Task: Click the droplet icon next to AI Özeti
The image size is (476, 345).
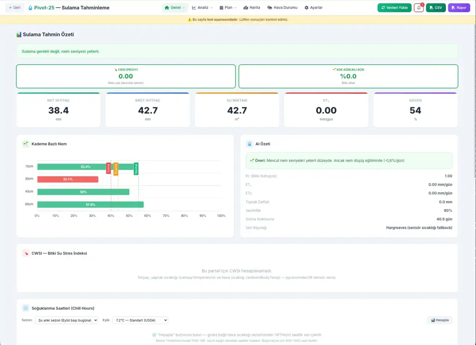Action: point(250,144)
